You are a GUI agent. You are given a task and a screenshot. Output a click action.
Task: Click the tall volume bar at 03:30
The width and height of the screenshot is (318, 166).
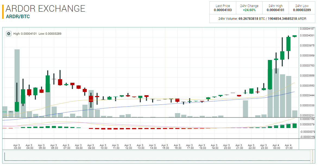[x=17, y=83]
